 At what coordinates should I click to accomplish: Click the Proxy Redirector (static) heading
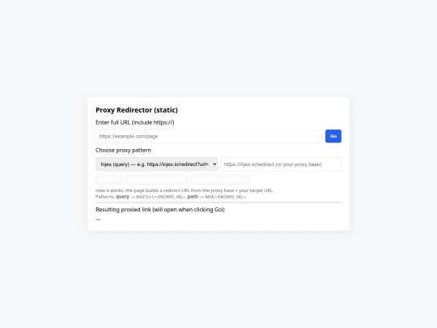click(x=137, y=110)
